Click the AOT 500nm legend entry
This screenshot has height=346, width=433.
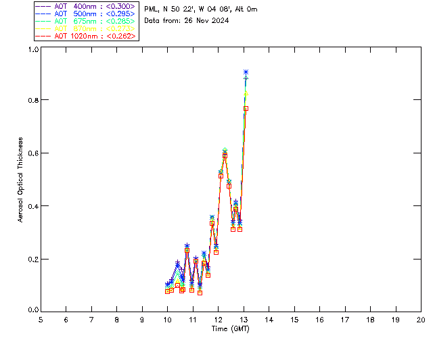pyautogui.click(x=85, y=14)
